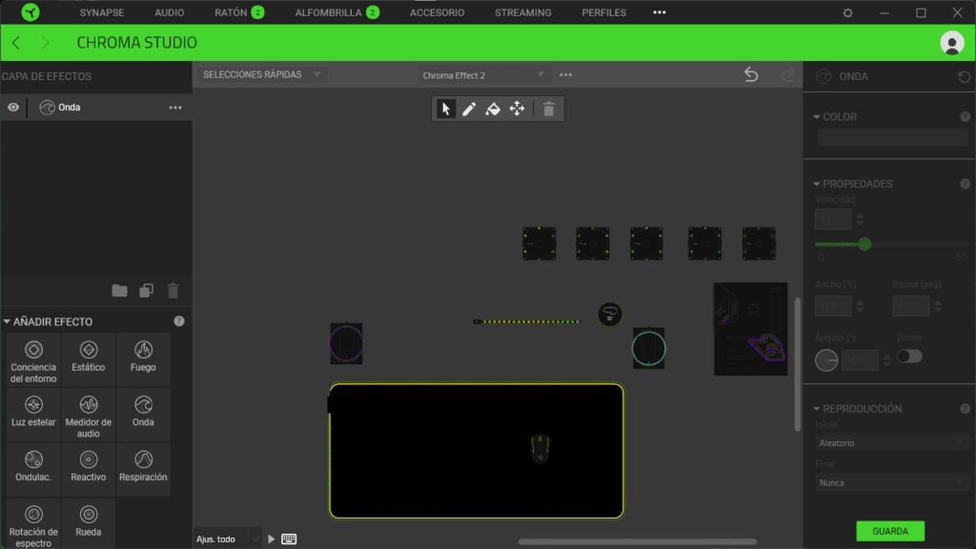976x549 pixels.
Task: Go back to the previous page
Action: coord(16,42)
